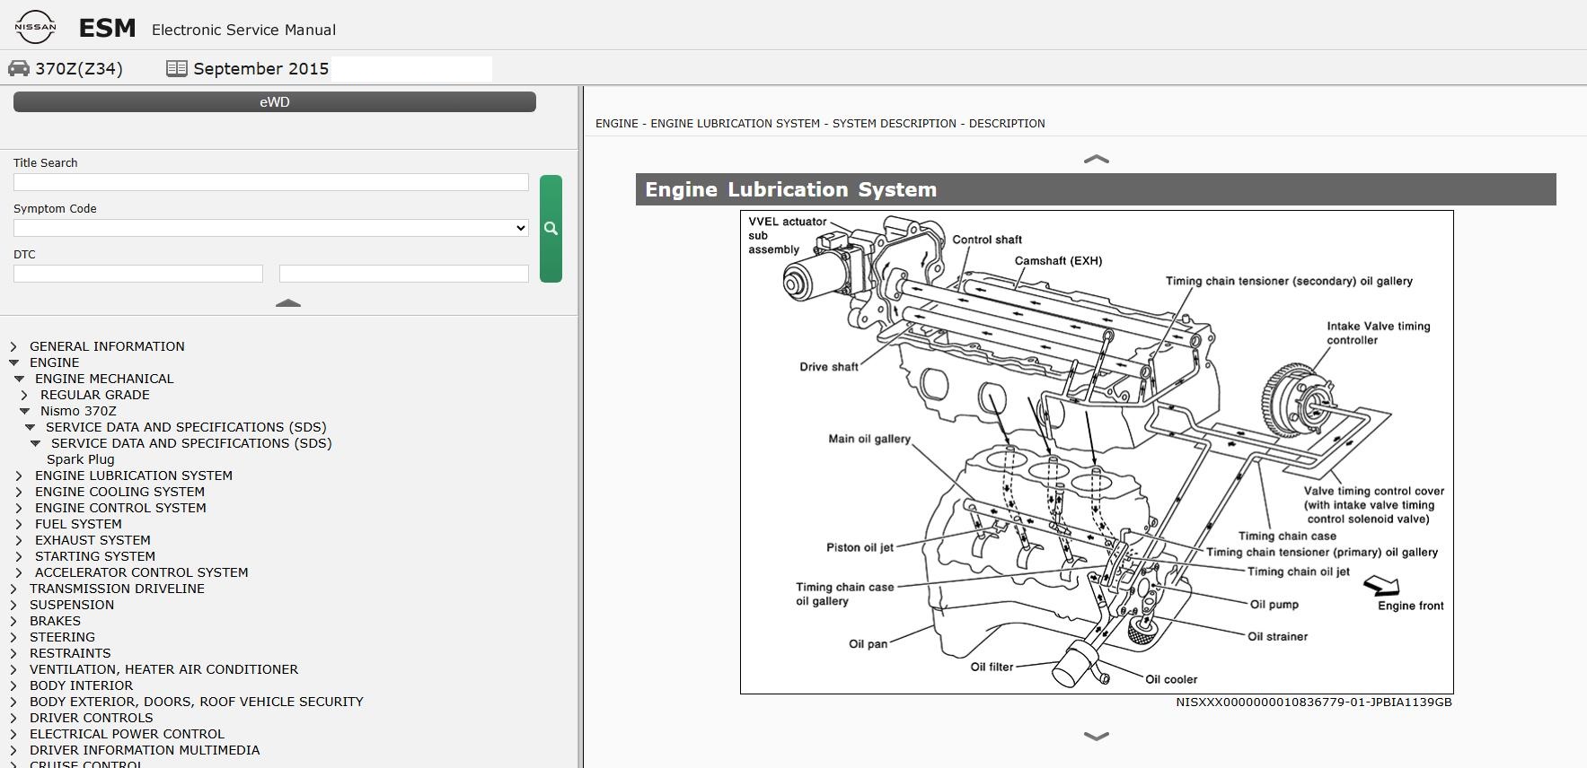Screen dimensions: 1587x768
Task: Select SUSPENSION in the tree
Action: click(x=72, y=605)
